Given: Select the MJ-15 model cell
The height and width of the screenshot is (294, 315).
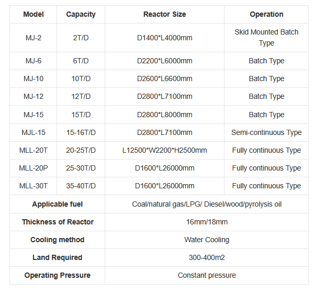Looking at the screenshot, I should [x=33, y=115].
